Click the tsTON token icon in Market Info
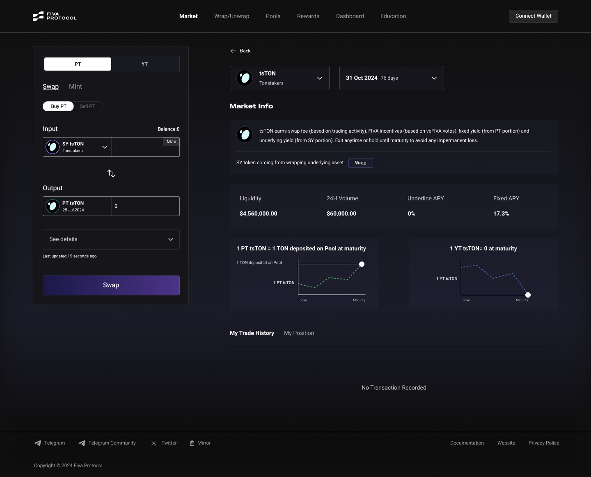 [x=245, y=135]
